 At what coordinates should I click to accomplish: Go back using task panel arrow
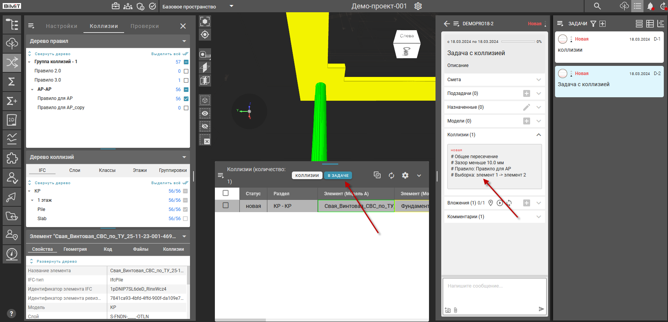[447, 24]
